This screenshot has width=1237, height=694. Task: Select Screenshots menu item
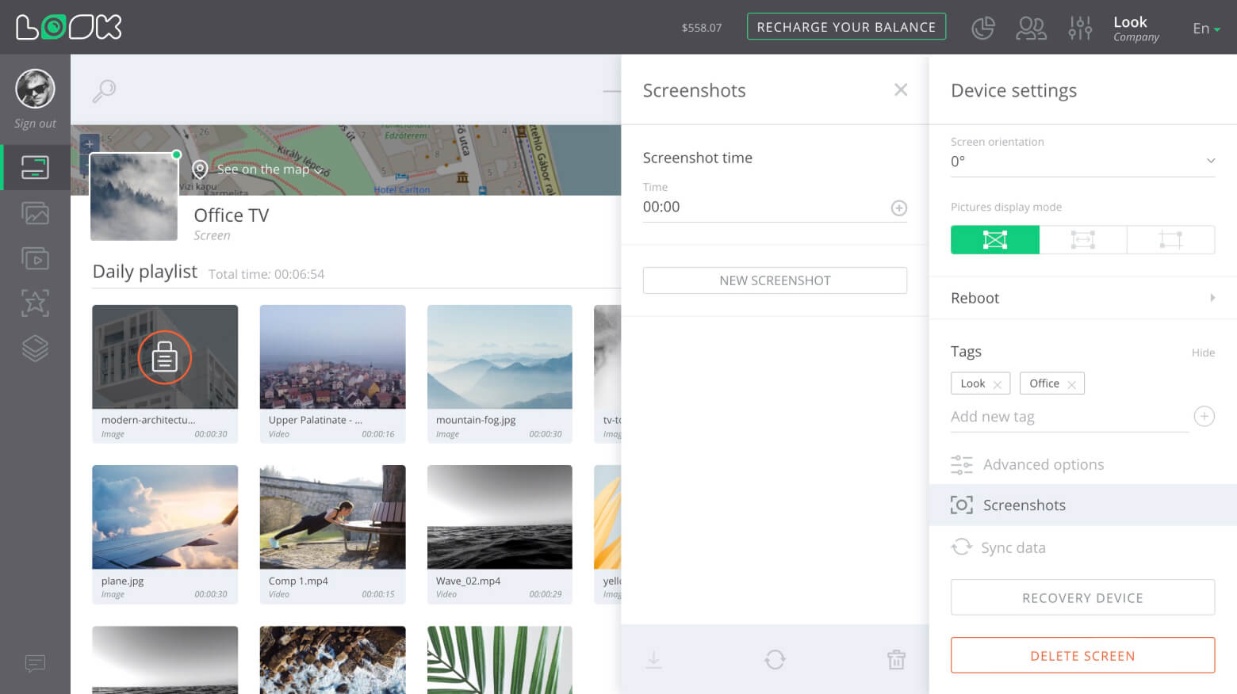coord(1082,505)
